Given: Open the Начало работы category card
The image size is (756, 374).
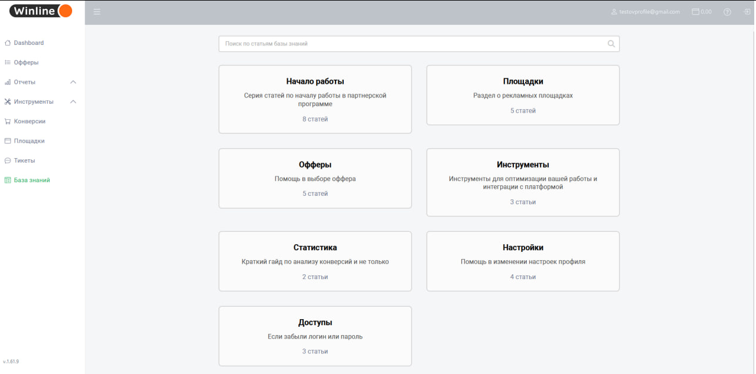Looking at the screenshot, I should click(315, 99).
